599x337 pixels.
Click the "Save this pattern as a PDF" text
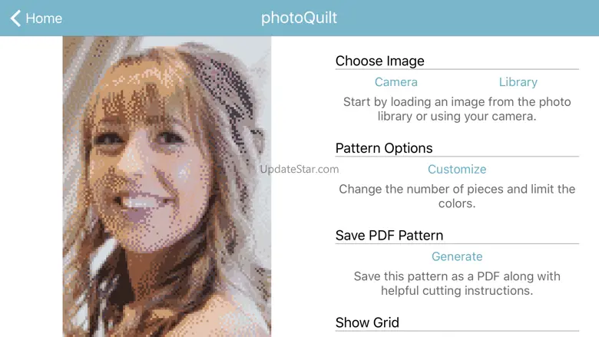click(x=457, y=283)
